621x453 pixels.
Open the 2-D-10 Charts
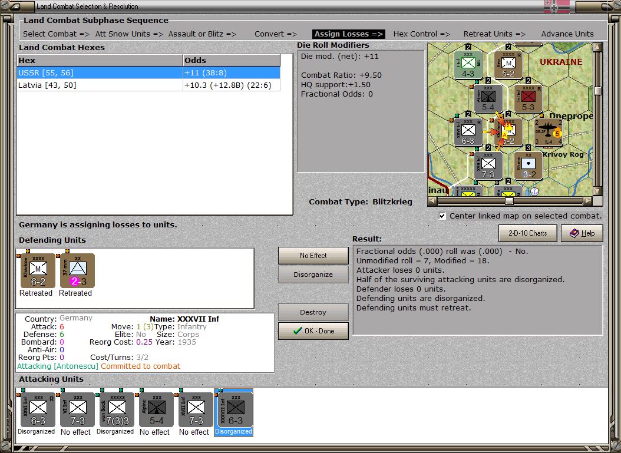click(527, 233)
